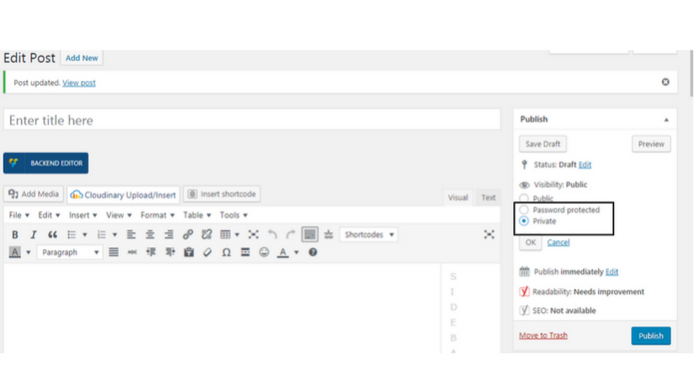
Task: Click the Enter title here field
Action: [252, 120]
